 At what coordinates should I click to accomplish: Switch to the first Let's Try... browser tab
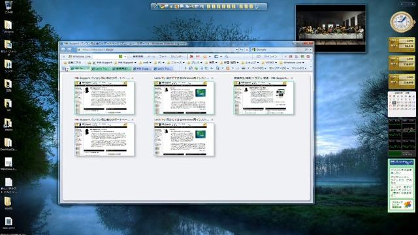pyautogui.click(x=101, y=69)
